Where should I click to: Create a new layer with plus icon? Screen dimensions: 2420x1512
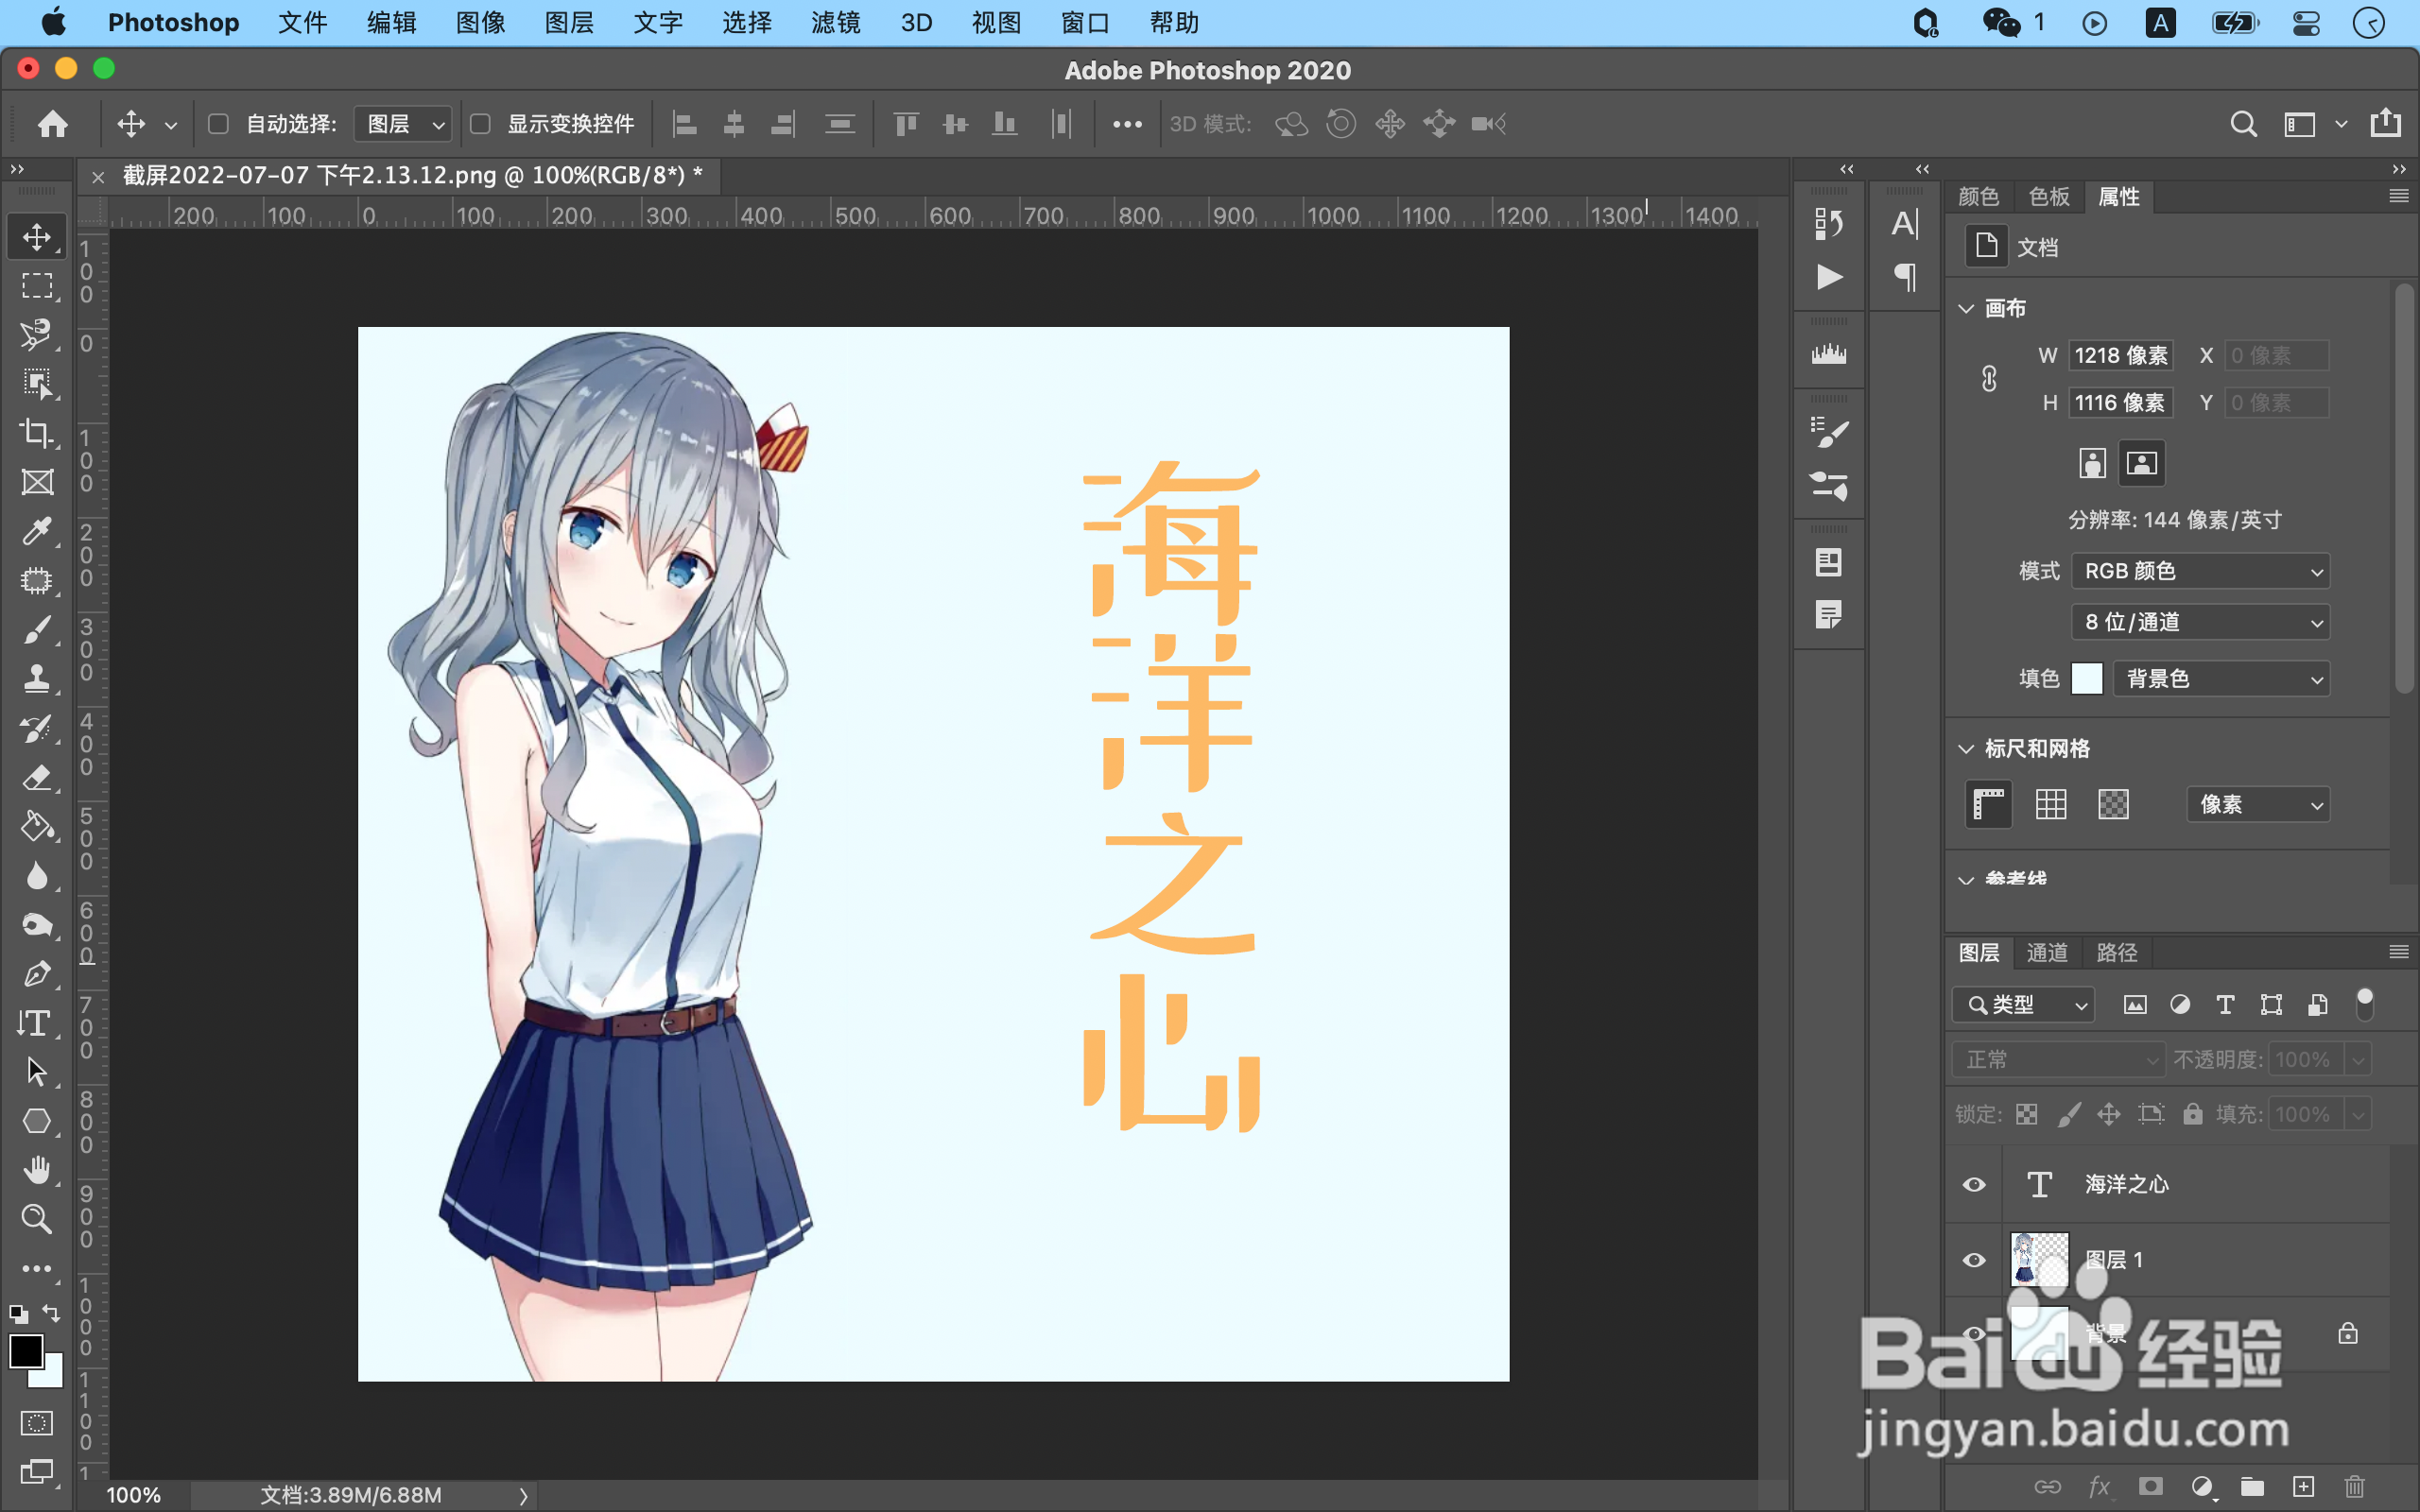tap(2304, 1487)
